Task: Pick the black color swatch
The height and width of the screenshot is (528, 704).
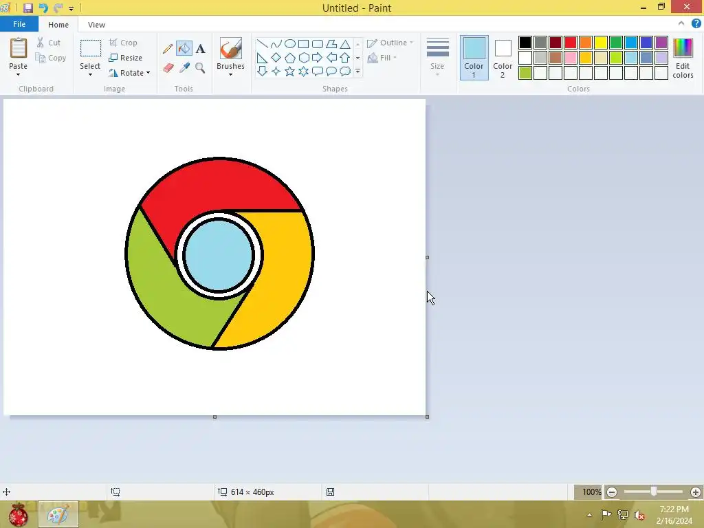Action: point(525,43)
